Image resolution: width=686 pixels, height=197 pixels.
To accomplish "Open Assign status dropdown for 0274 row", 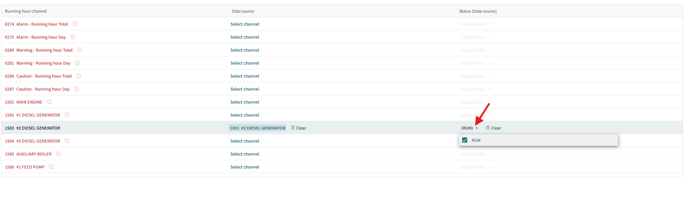I will [x=476, y=24].
